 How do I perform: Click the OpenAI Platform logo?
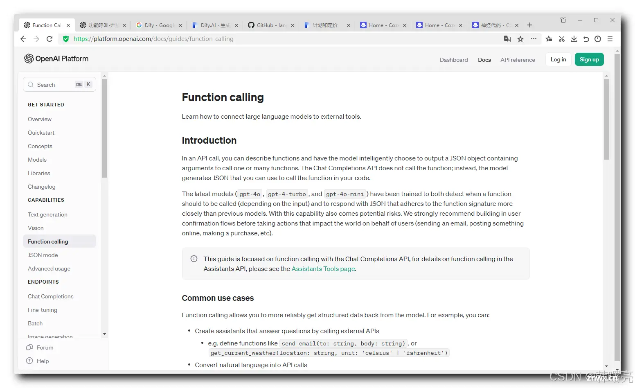(56, 59)
